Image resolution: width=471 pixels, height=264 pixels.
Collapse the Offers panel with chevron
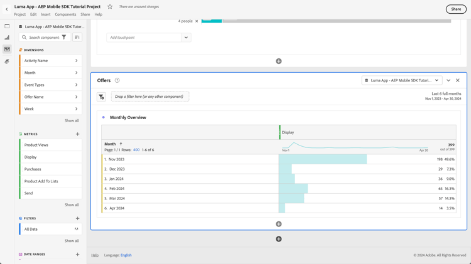click(x=448, y=80)
